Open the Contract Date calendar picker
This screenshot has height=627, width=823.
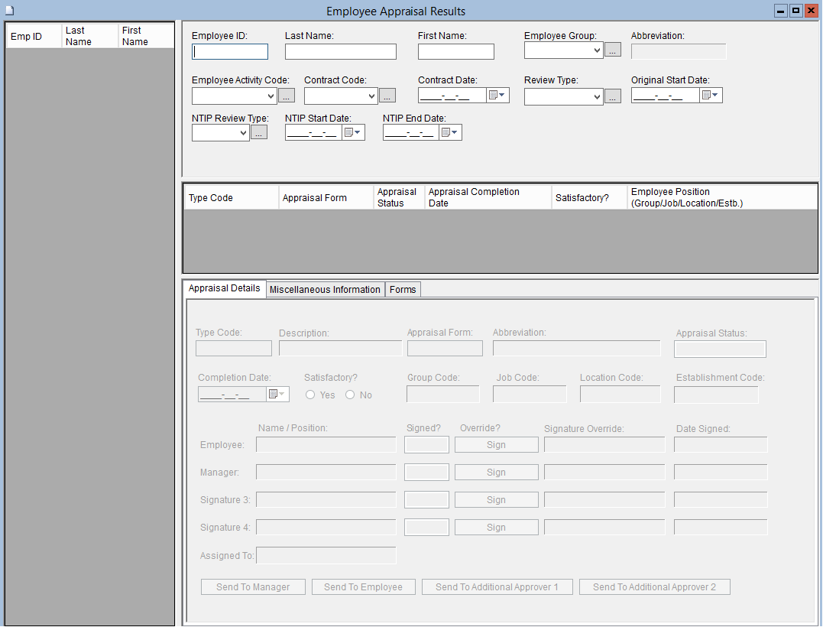(x=497, y=96)
